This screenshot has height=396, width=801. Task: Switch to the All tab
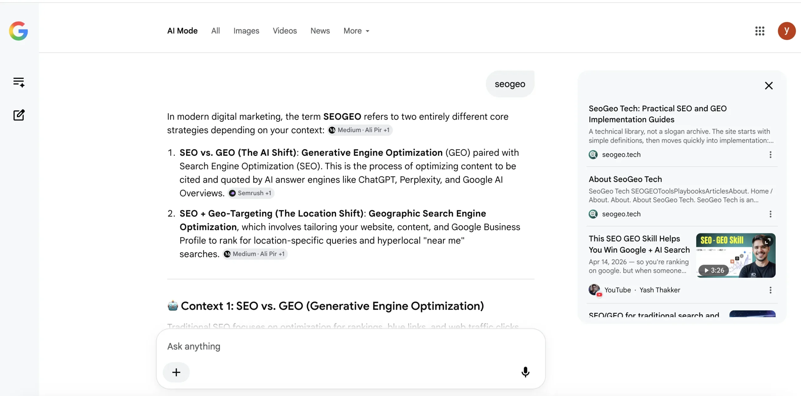(x=216, y=31)
